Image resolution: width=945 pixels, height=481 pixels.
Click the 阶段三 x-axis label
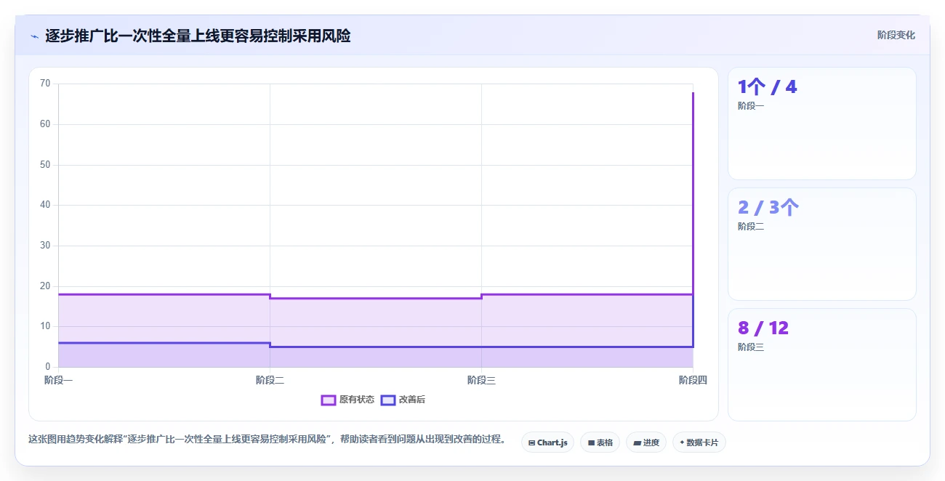pyautogui.click(x=481, y=380)
